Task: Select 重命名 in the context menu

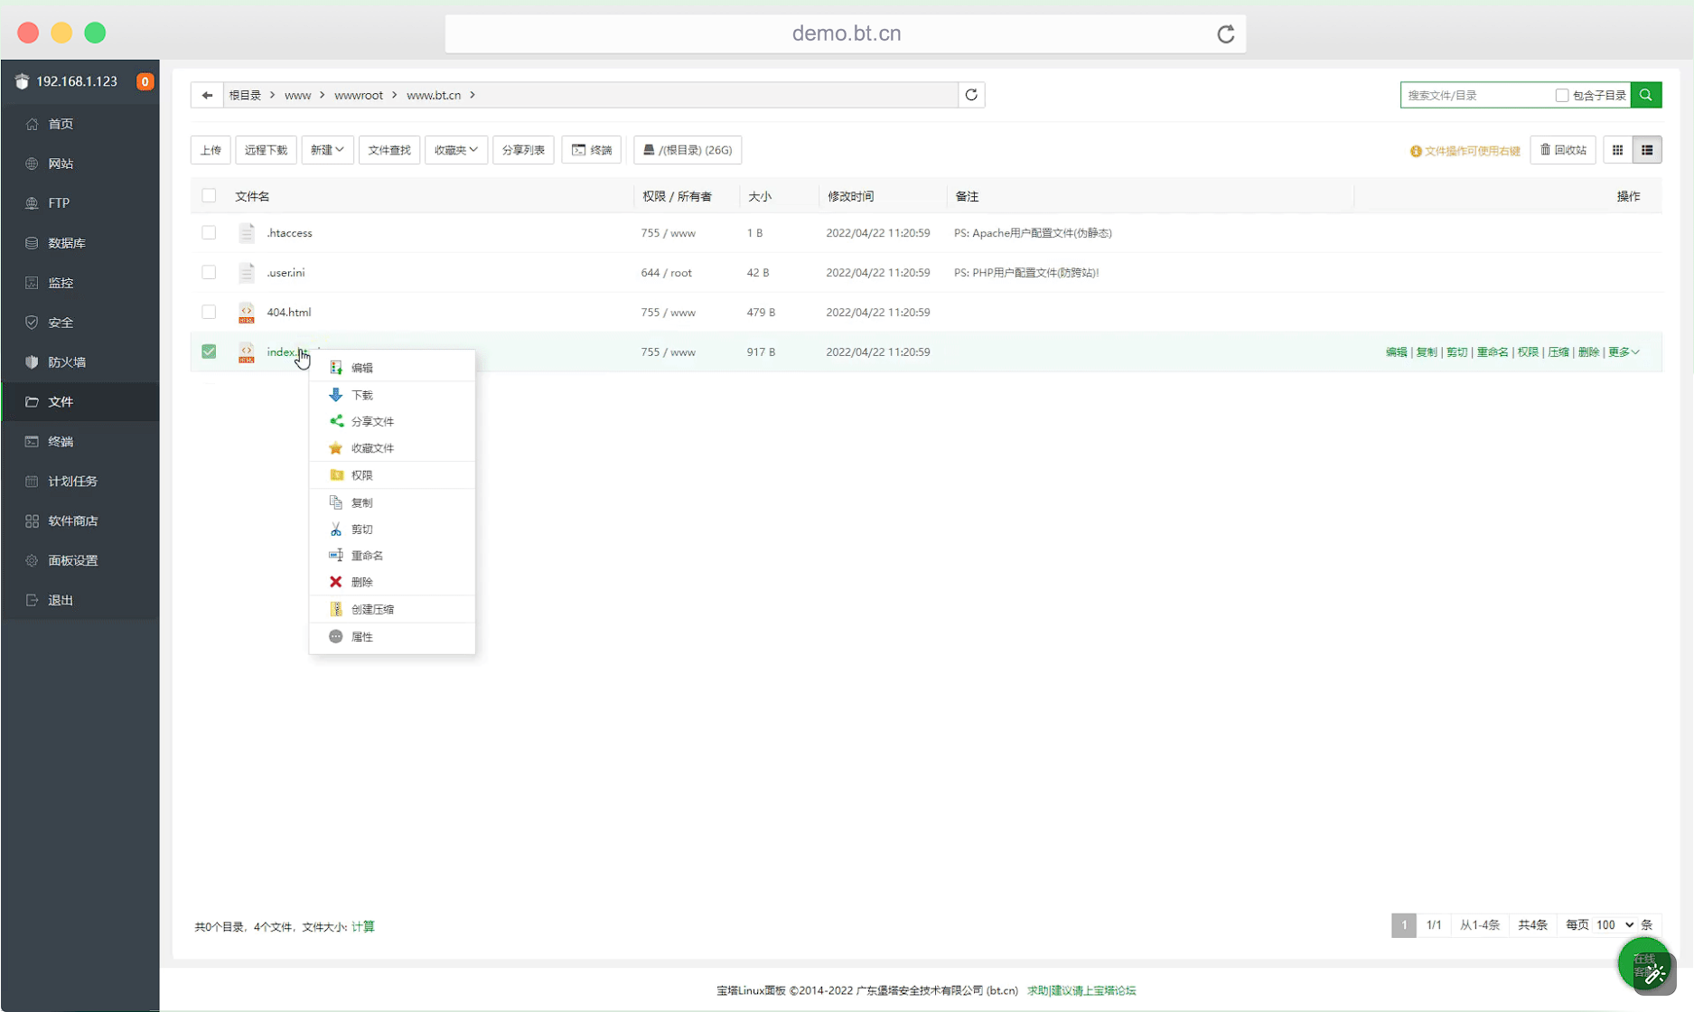Action: pyautogui.click(x=367, y=556)
